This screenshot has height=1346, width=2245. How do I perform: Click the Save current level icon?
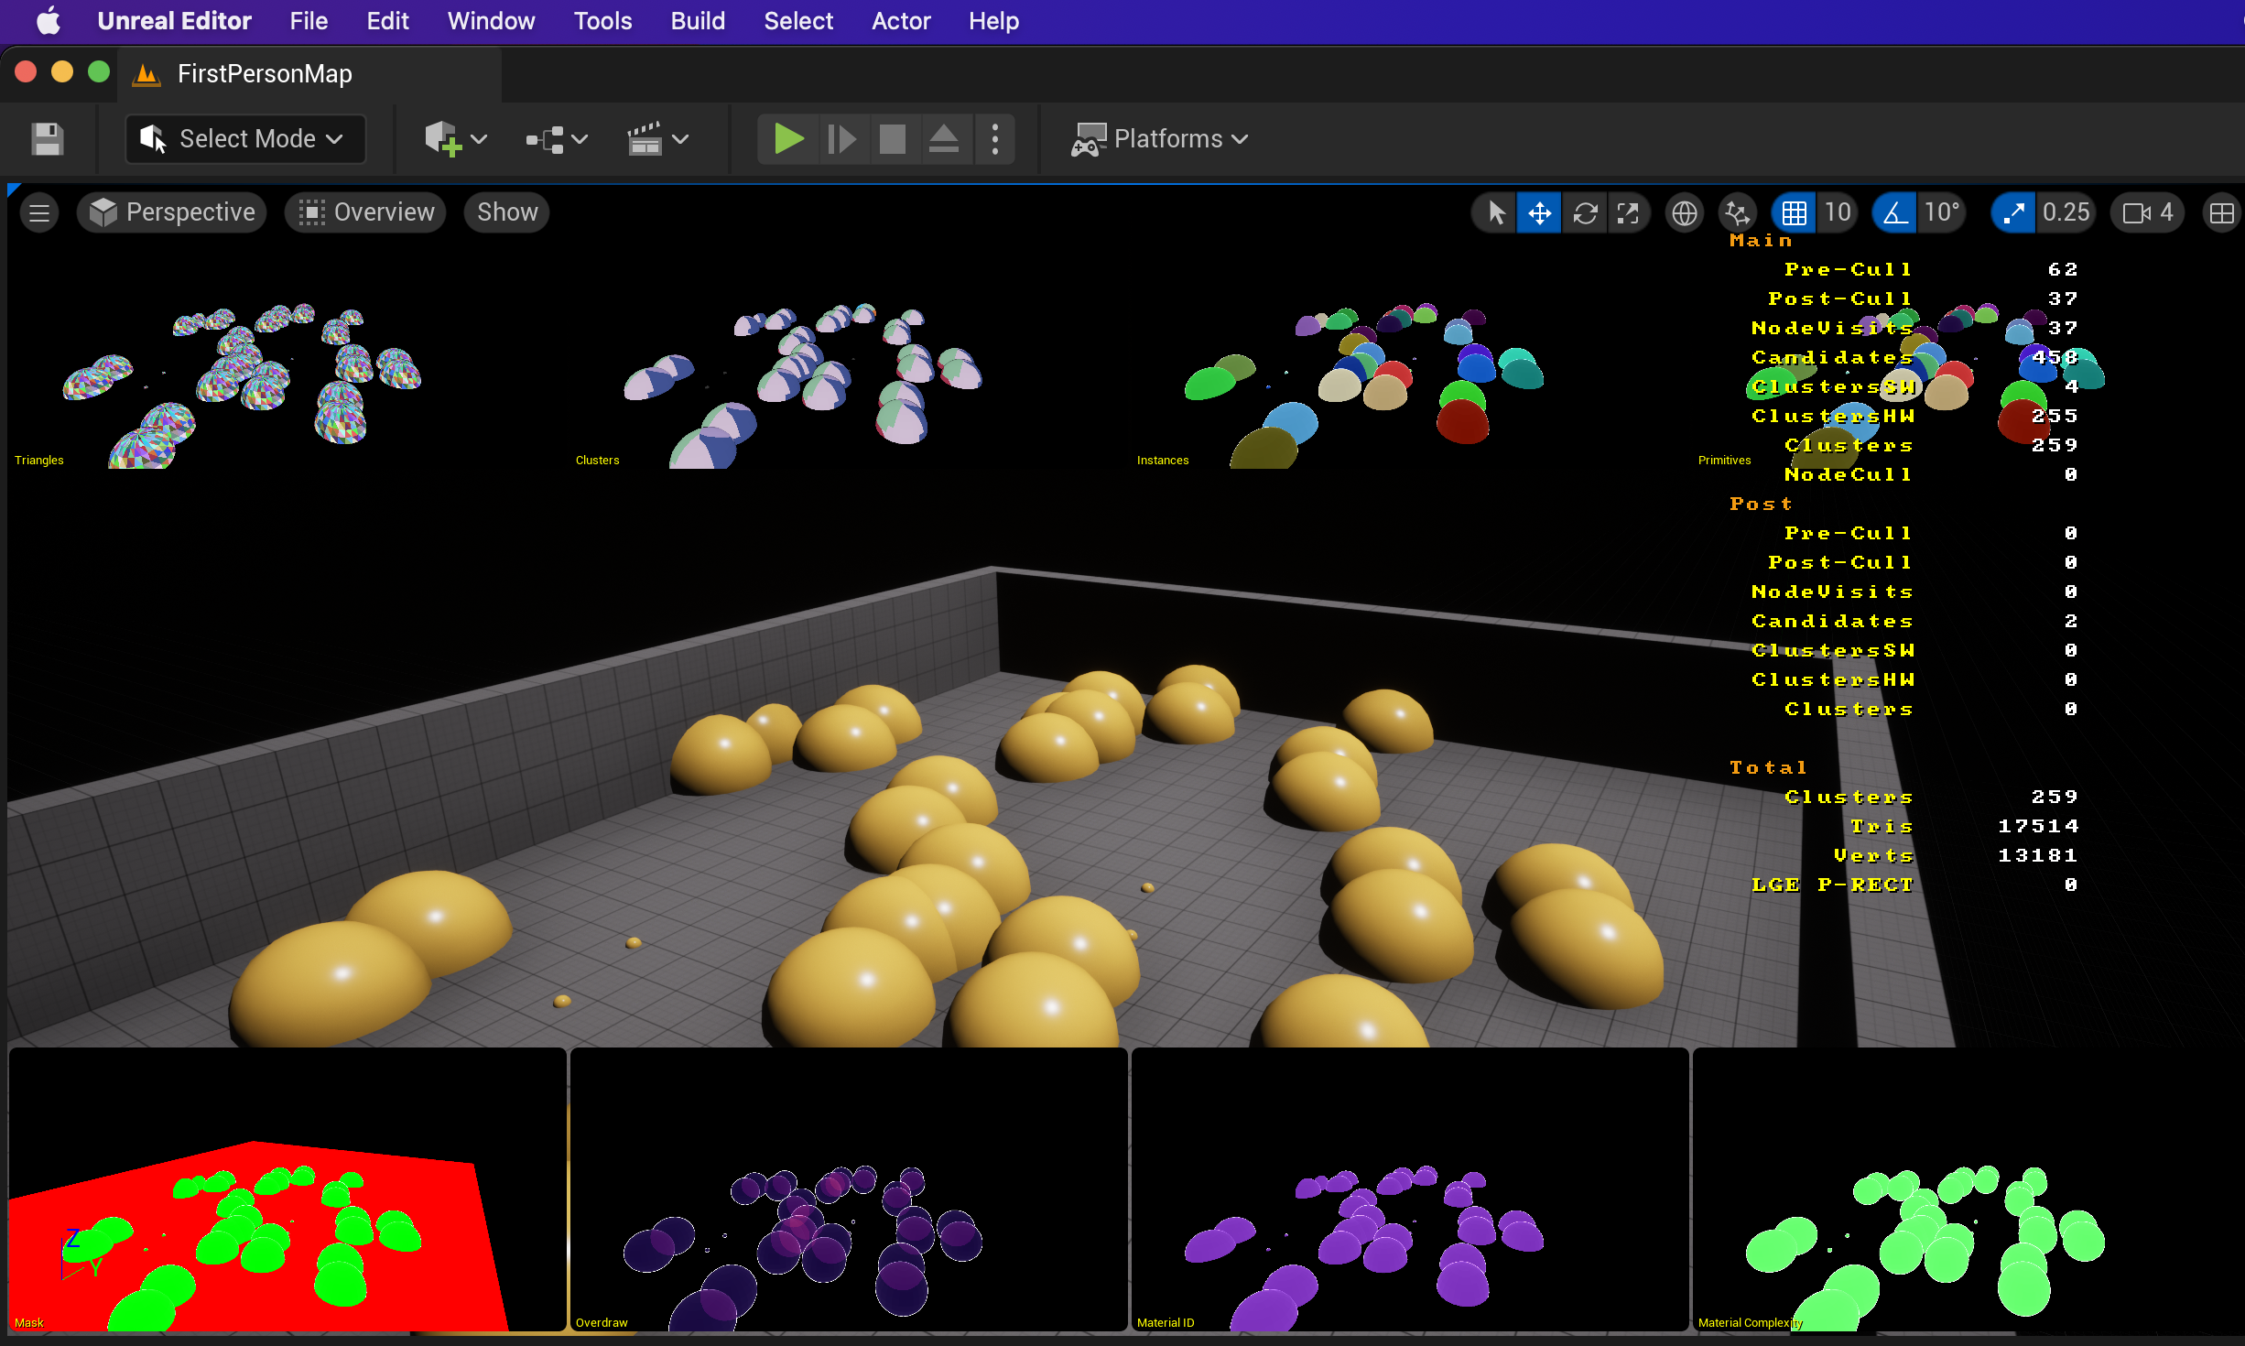47,139
